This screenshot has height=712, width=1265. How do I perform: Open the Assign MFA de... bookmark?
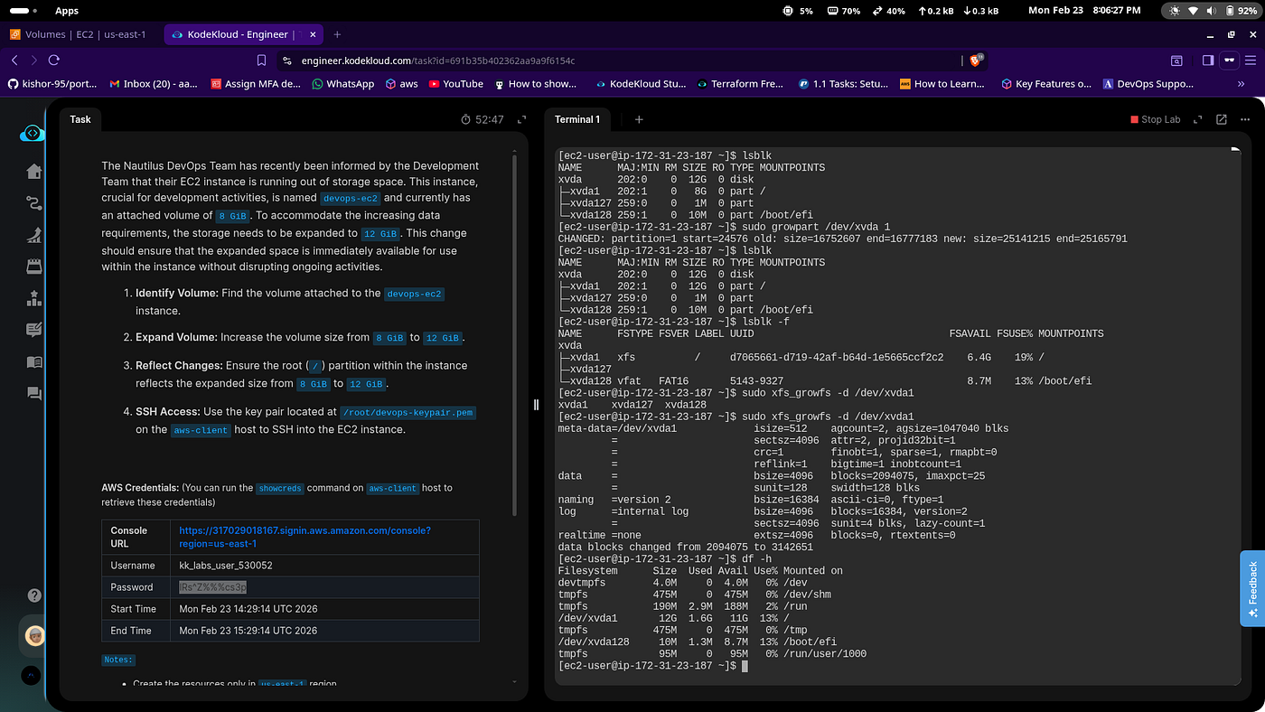tap(257, 84)
